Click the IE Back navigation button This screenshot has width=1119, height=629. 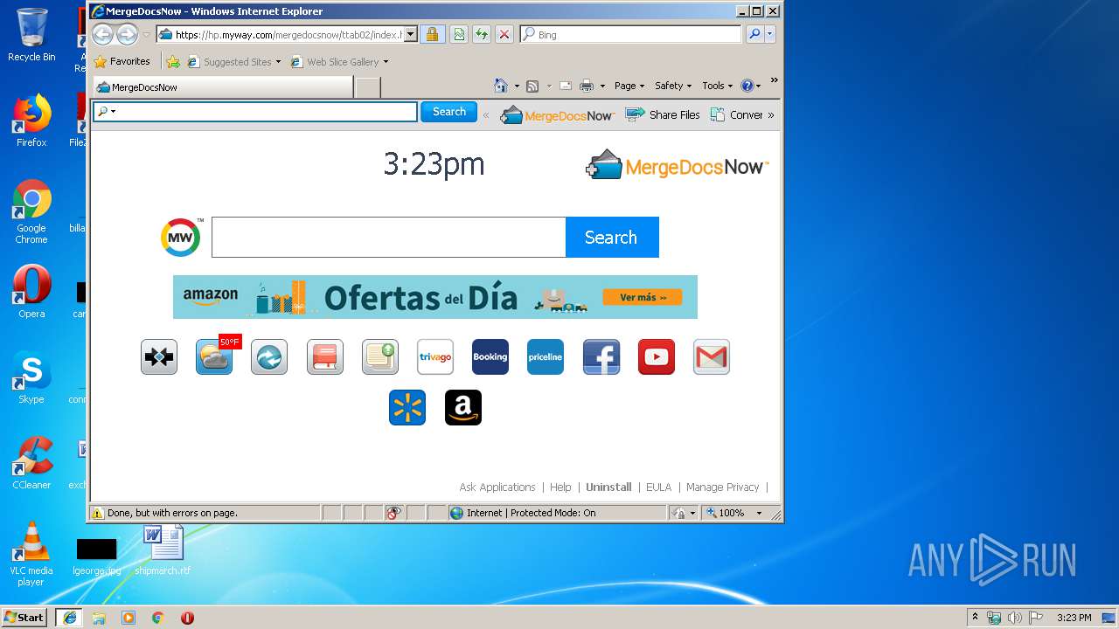coord(103,34)
